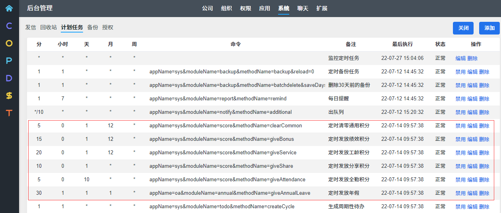Delete the 定时备份任务 task
Image resolution: width=501 pixels, height=213 pixels.
pyautogui.click(x=484, y=72)
